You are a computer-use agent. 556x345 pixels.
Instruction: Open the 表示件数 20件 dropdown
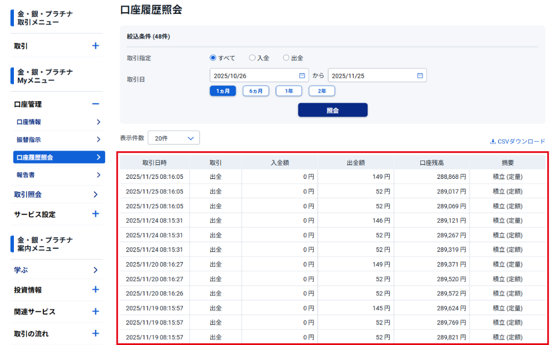point(173,138)
